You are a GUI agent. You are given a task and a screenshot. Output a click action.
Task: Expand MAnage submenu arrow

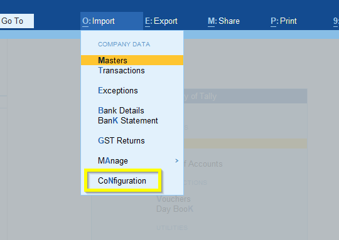point(177,160)
